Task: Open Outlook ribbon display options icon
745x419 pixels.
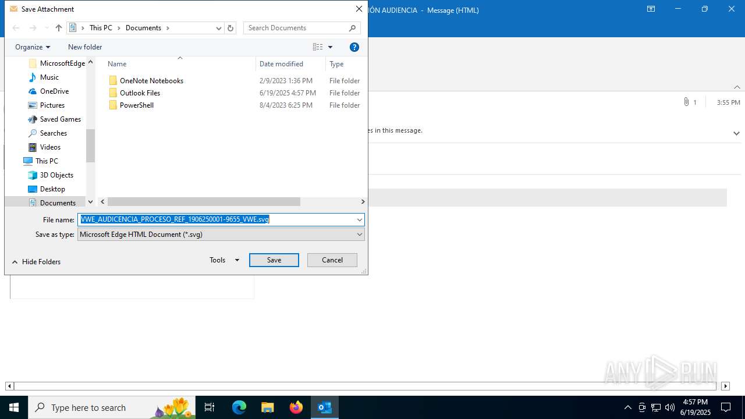Action: [x=651, y=9]
